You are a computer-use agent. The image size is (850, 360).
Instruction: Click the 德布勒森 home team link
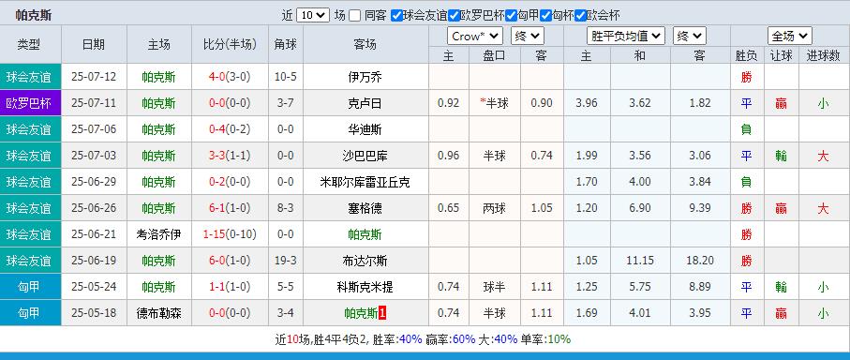point(158,313)
